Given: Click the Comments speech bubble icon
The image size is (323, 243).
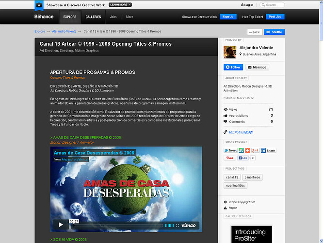Looking at the screenshot, I should point(226,121).
